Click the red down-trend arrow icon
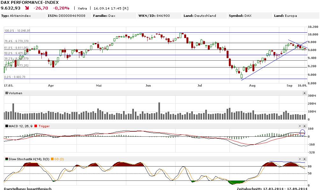The width and height of the screenshot is (320, 190). point(27,8)
